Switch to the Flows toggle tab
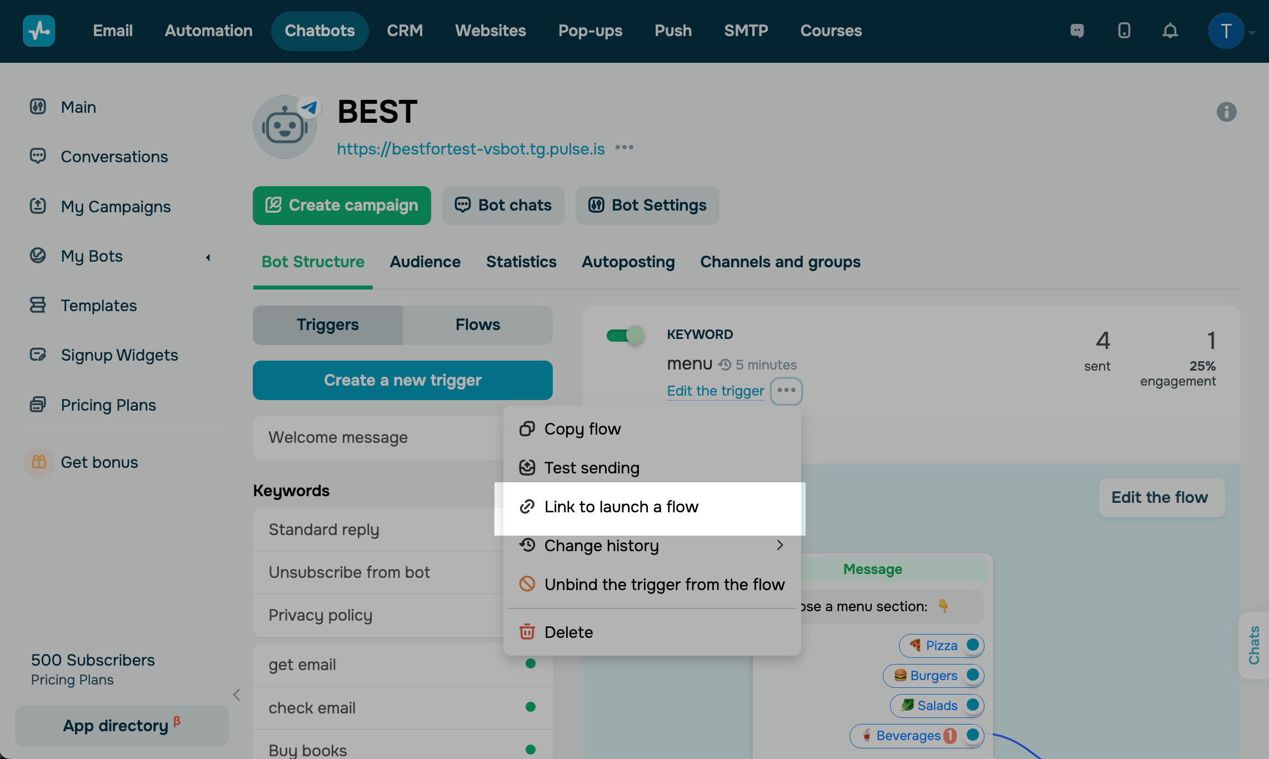The width and height of the screenshot is (1269, 759). (478, 324)
